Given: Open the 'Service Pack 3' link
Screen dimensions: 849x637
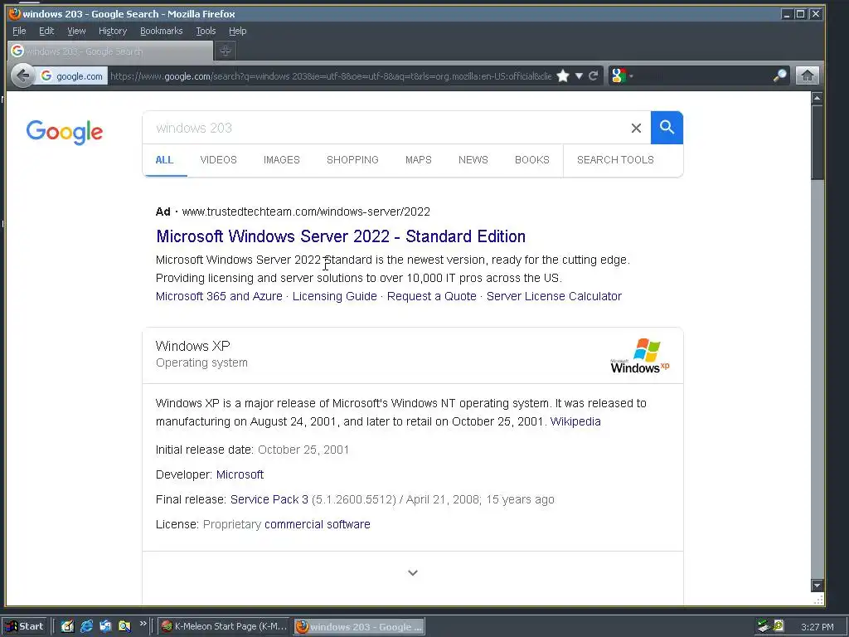Looking at the screenshot, I should coord(269,499).
